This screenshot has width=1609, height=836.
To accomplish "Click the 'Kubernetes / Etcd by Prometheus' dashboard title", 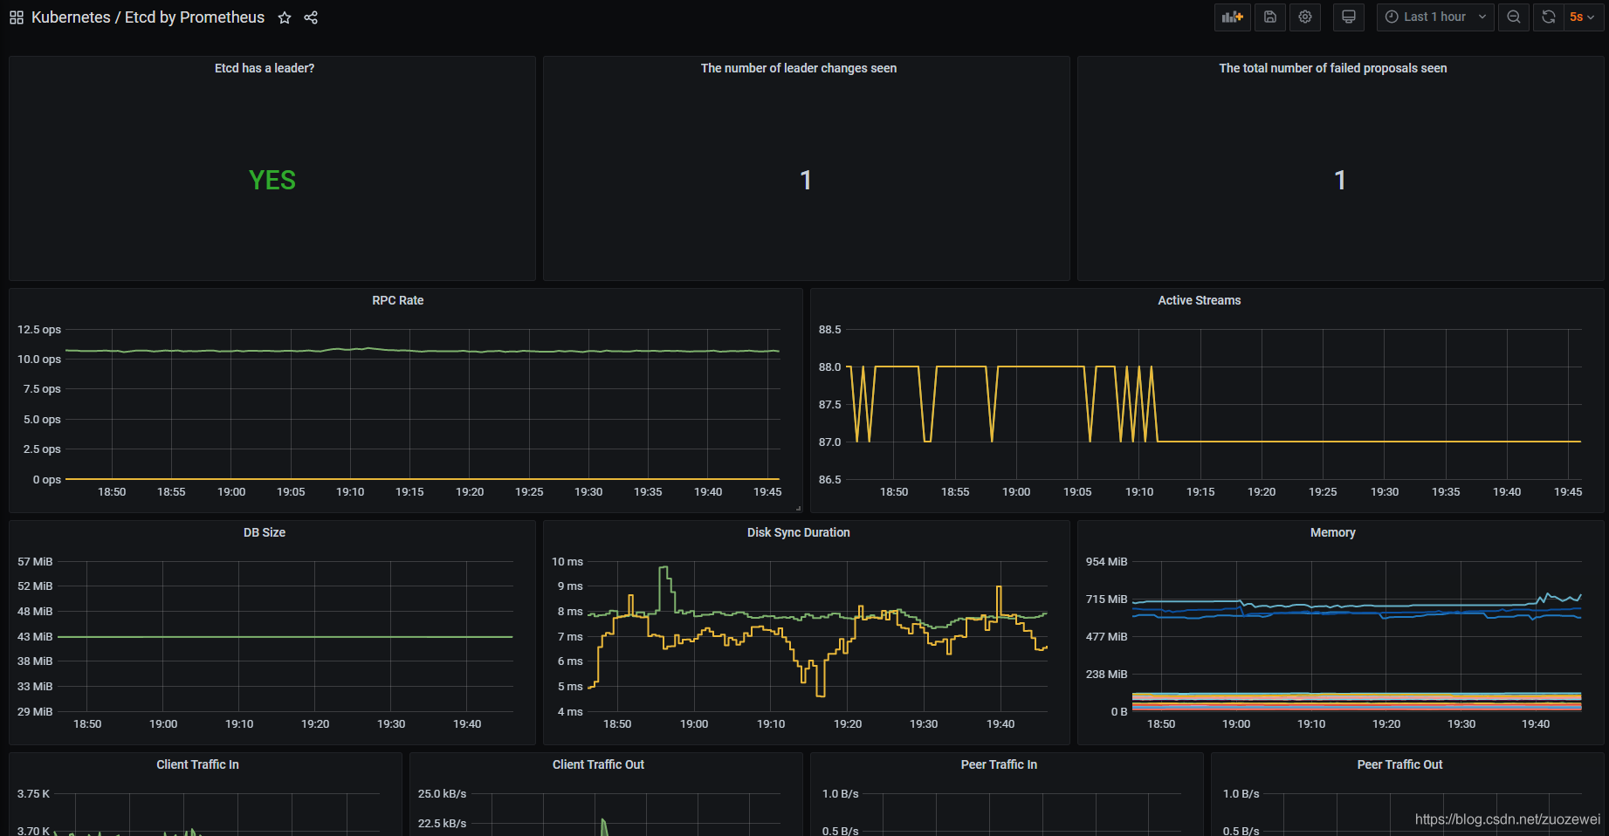I will click(x=148, y=17).
